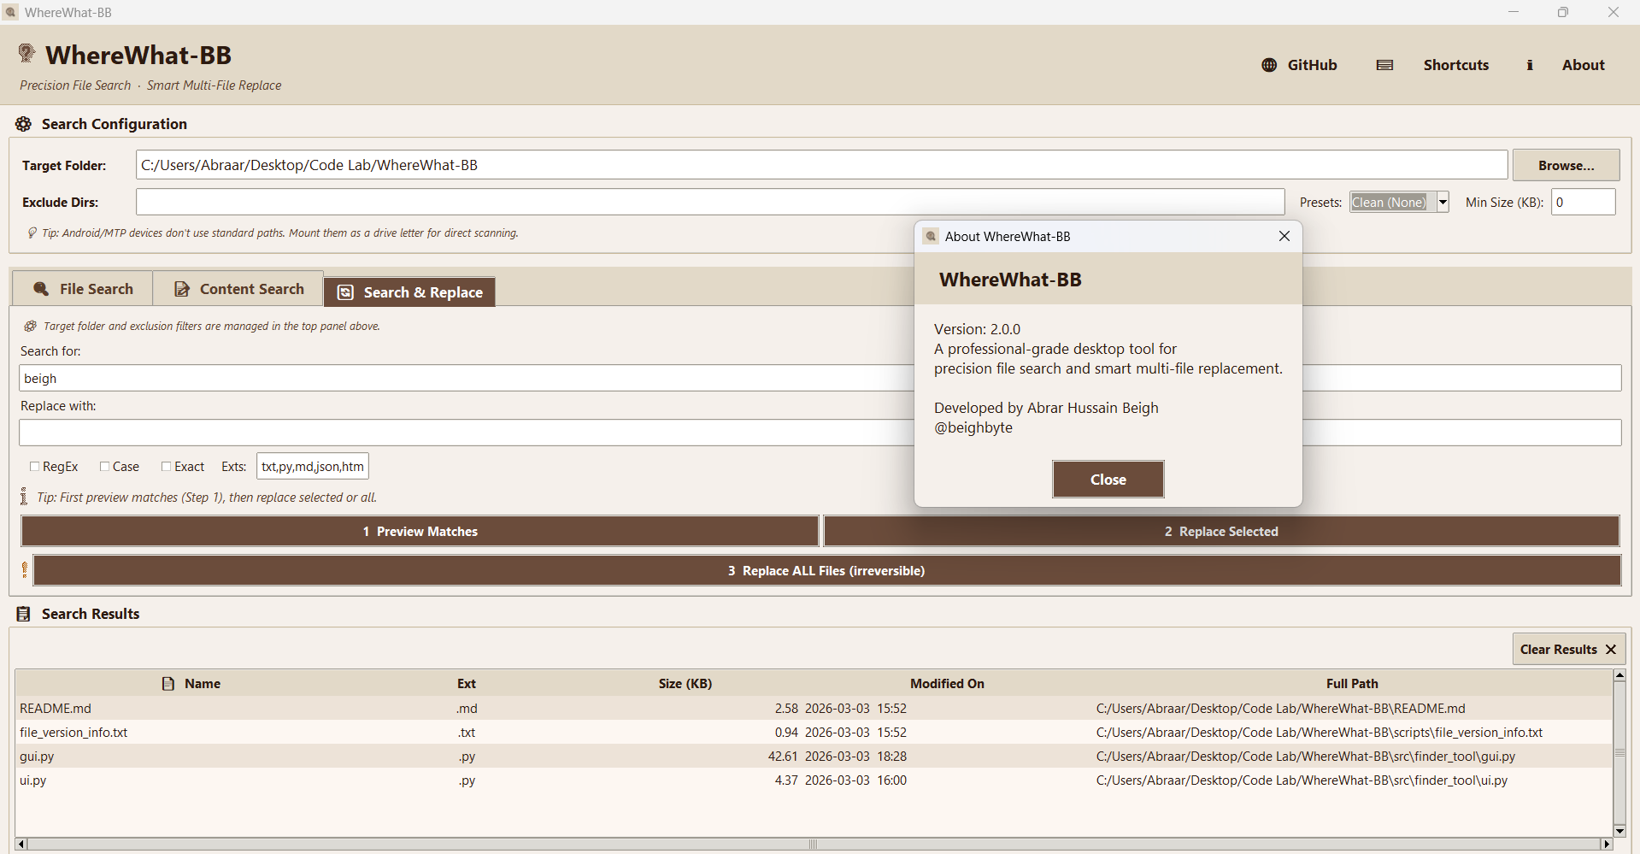Screen dimensions: 1640x854
Task: Click the horizontal scrollbar under results
Action: [x=812, y=844]
